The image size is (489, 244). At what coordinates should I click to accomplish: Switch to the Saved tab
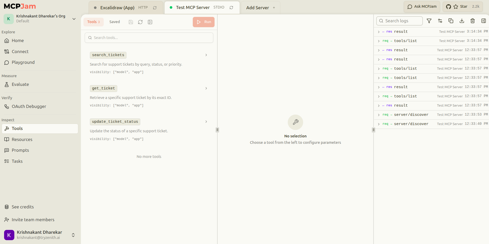(114, 22)
